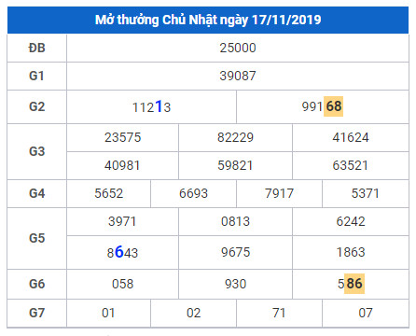Click the G5 number 9675

(x=235, y=252)
